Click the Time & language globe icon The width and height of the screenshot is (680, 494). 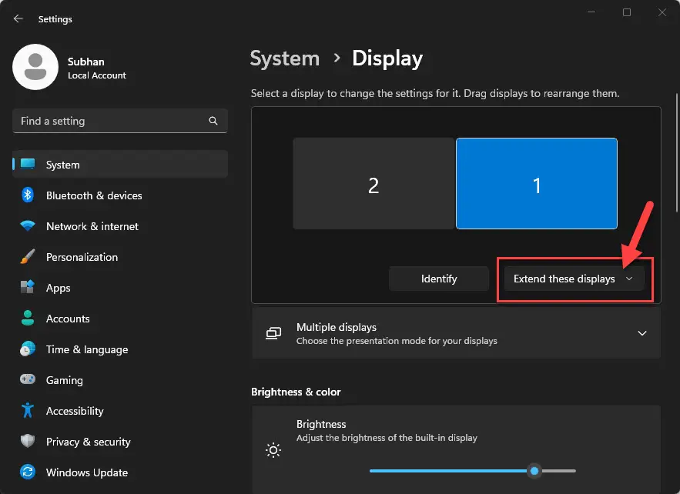pyautogui.click(x=28, y=349)
